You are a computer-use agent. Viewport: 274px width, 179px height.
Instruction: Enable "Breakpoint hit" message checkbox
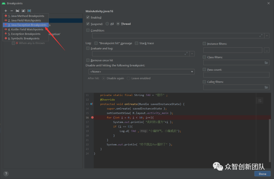click(96, 43)
